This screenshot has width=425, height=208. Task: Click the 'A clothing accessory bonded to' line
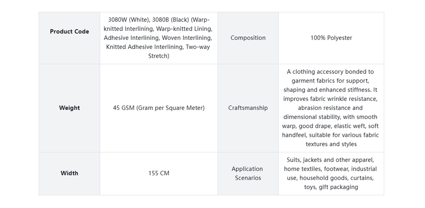(x=330, y=72)
